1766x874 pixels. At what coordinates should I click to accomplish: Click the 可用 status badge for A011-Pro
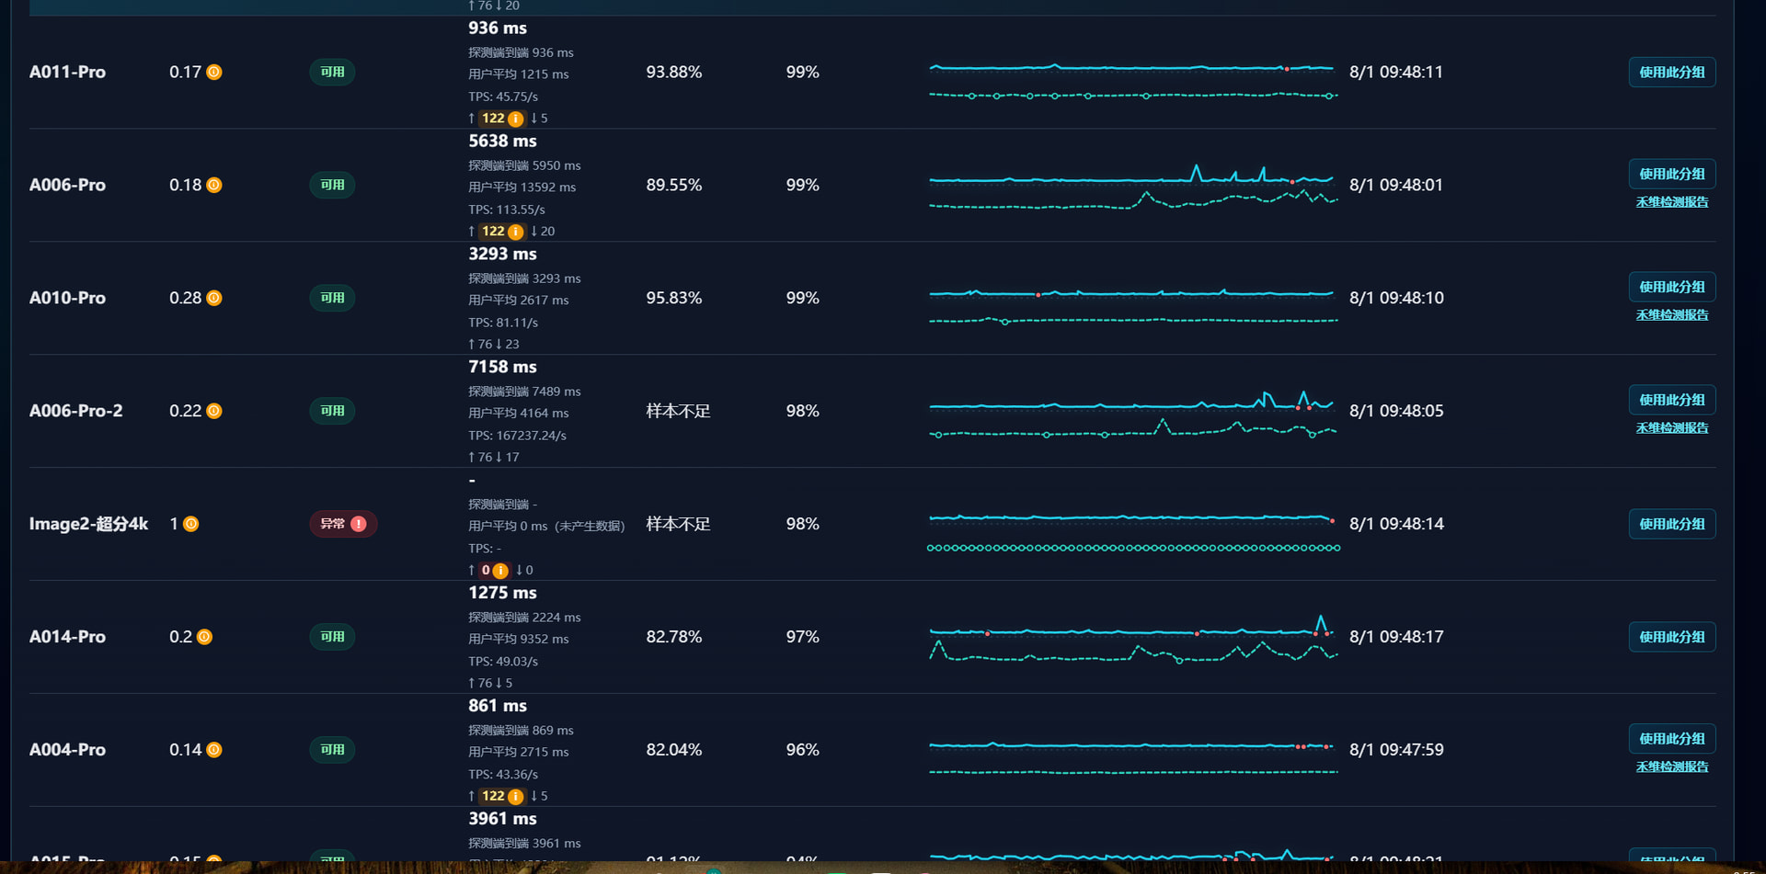(332, 72)
